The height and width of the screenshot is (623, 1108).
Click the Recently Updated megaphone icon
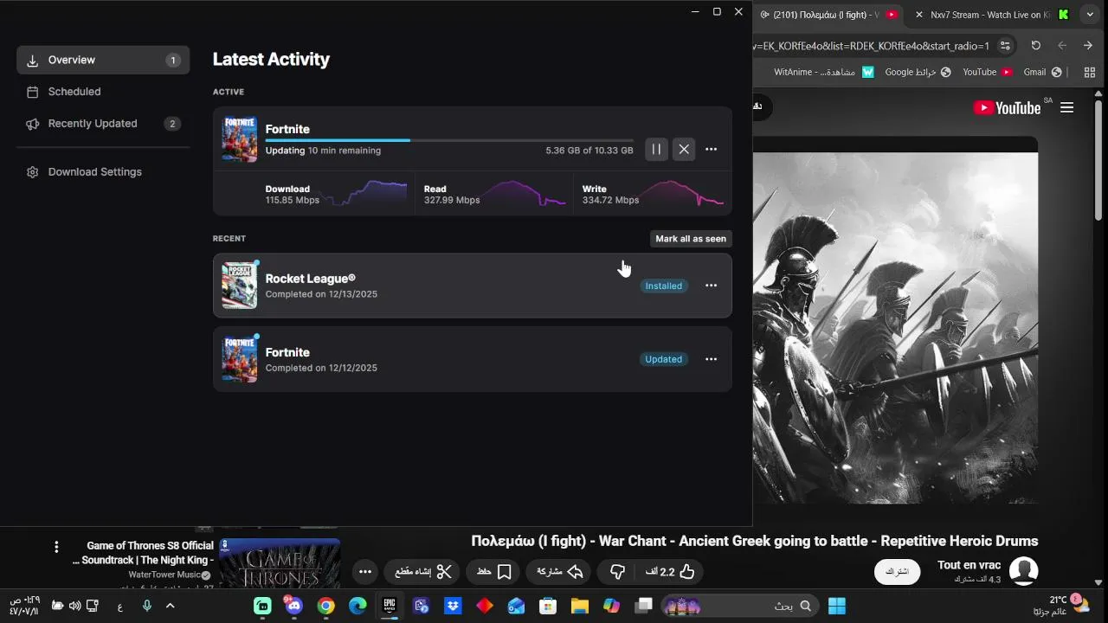33,124
